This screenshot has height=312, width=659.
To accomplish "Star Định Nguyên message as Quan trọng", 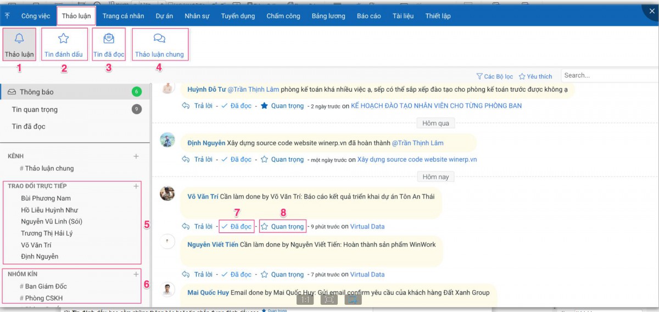I will click(282, 159).
